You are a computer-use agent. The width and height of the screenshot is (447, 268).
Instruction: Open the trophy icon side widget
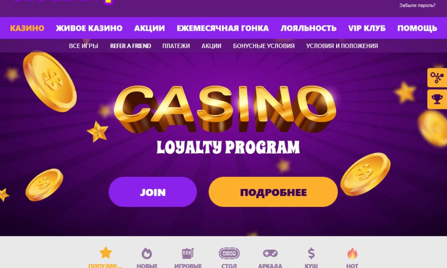click(x=437, y=99)
